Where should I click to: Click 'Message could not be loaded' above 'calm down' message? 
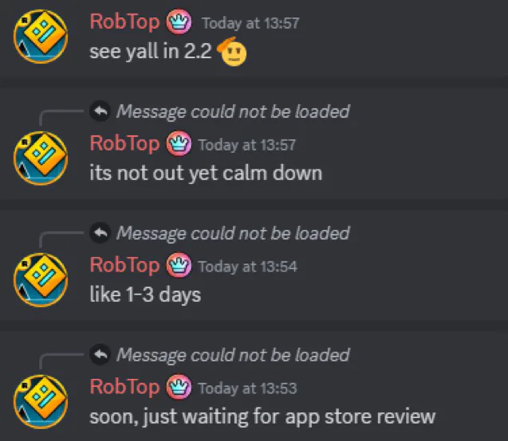click(233, 112)
